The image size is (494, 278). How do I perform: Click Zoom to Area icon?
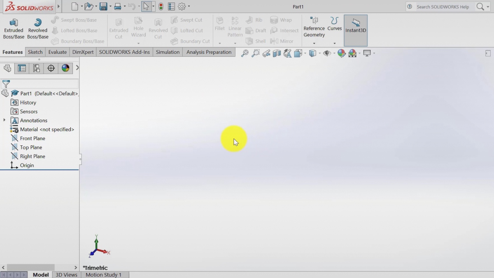(256, 53)
